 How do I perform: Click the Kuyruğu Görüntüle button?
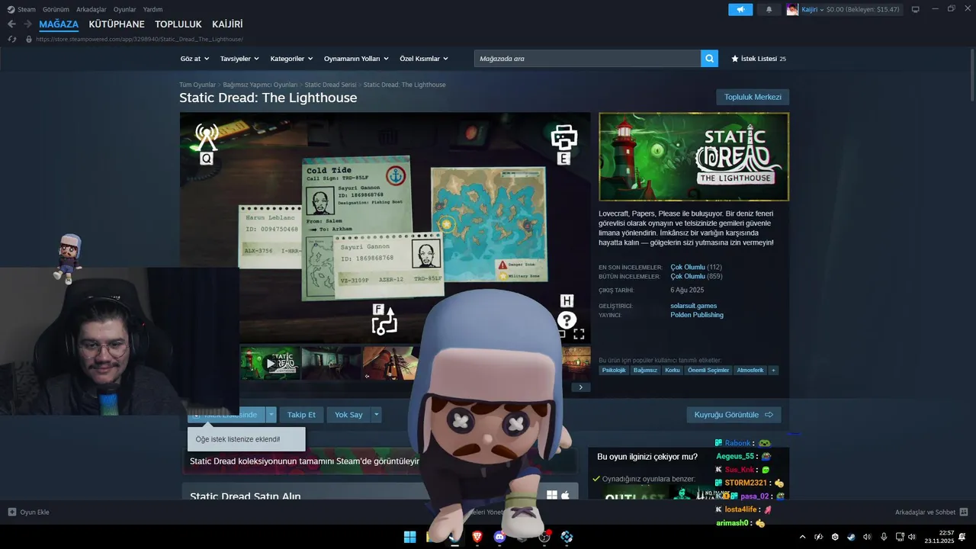point(734,415)
